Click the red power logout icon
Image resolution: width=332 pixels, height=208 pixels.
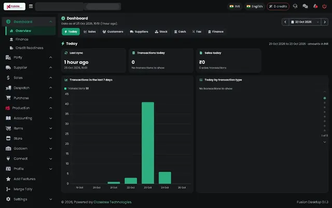pyautogui.click(x=324, y=6)
